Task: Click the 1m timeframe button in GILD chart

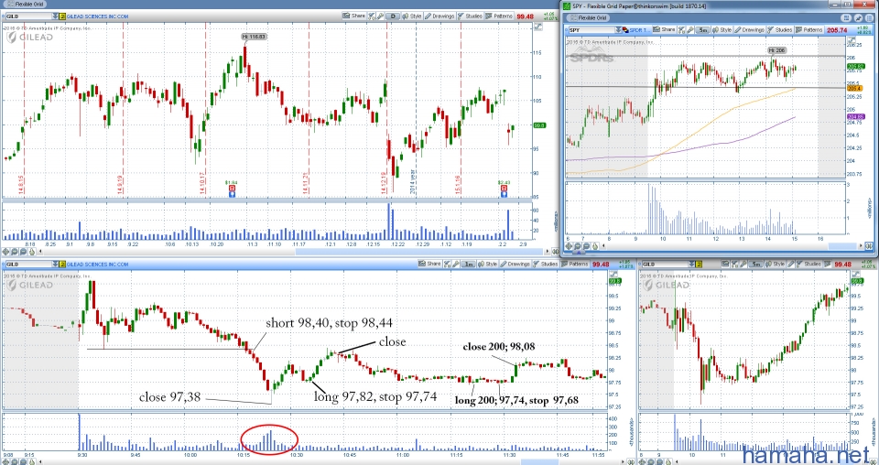Action: (x=469, y=264)
